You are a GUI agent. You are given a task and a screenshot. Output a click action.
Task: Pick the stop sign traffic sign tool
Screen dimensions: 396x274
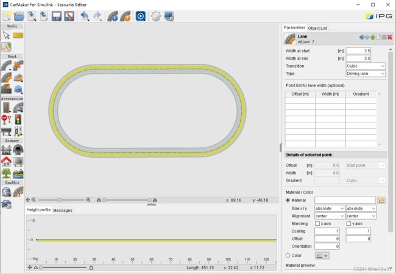point(6,119)
